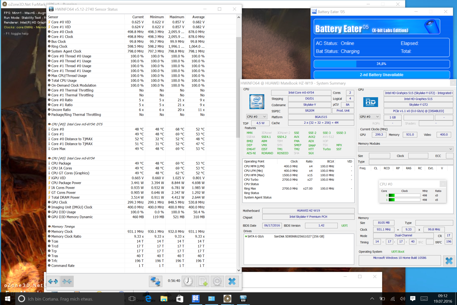Switch to Battery Eater via taskbar icon
This screenshot has height=305, width=457.
[195, 299]
